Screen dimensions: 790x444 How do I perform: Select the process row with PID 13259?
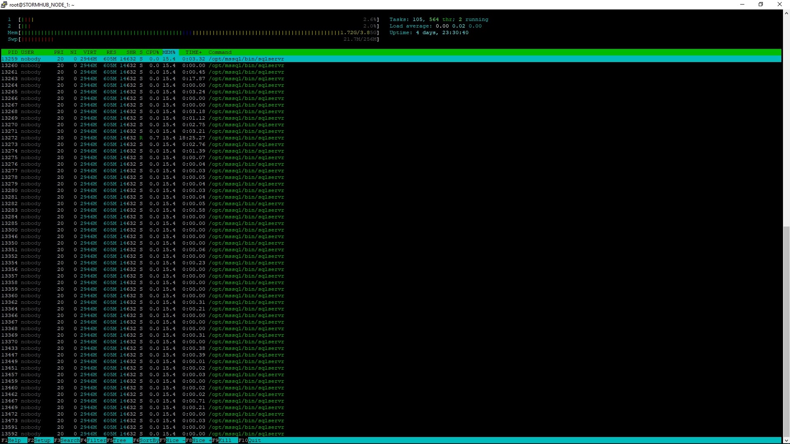(391, 59)
